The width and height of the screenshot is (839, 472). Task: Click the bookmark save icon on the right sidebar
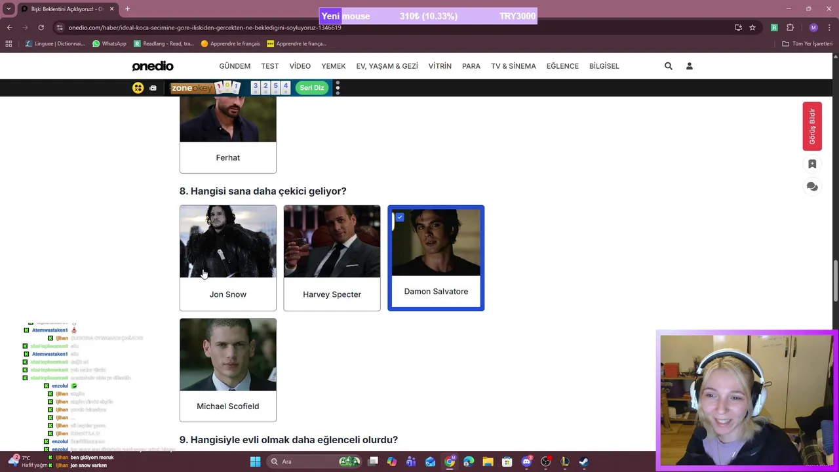pyautogui.click(x=812, y=164)
